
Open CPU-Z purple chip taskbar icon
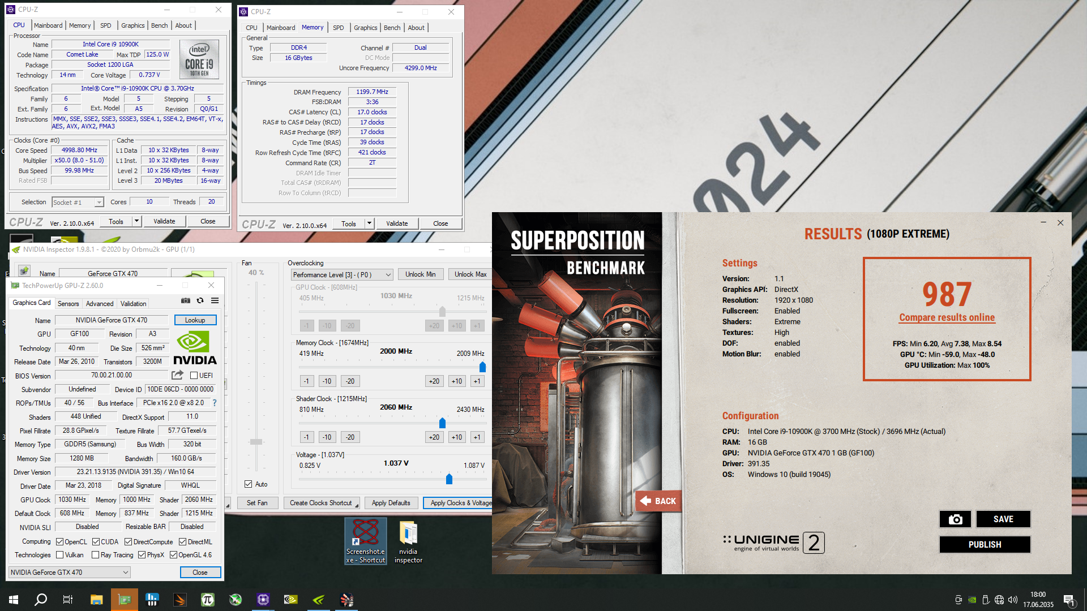pos(263,600)
